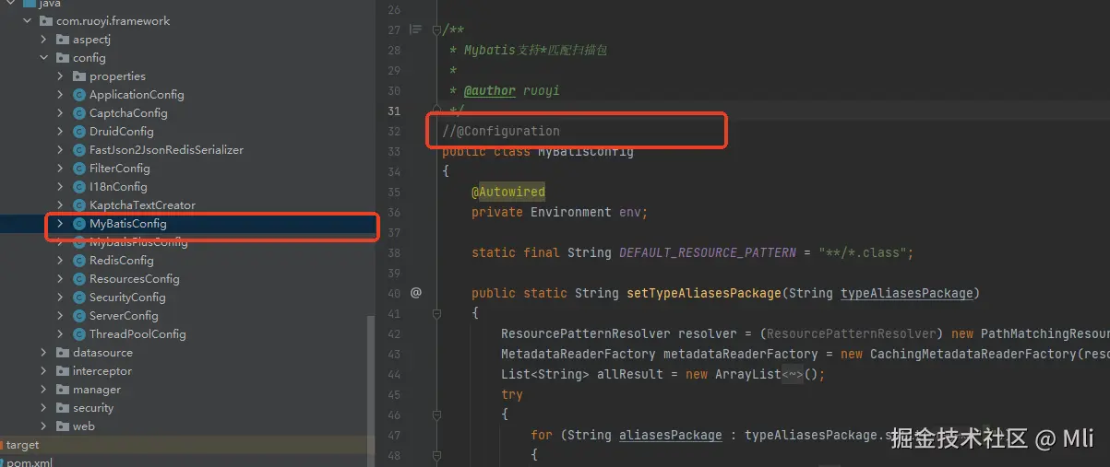
Task: Click the ResourcesConfig class icon
Action: coord(79,278)
